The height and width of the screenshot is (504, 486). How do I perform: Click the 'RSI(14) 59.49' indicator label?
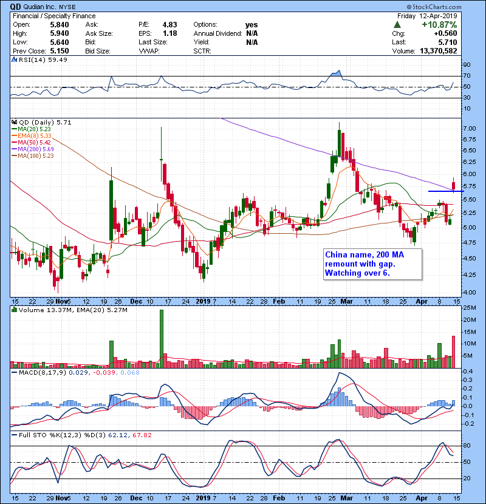point(43,60)
